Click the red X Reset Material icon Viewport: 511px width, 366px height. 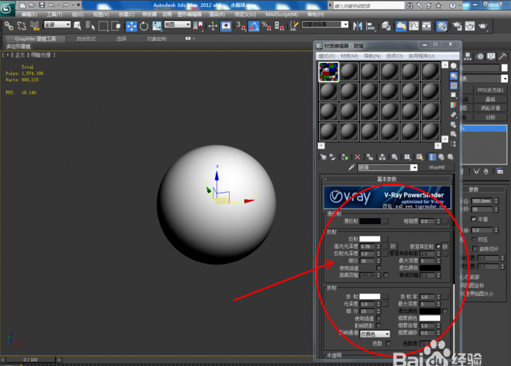click(x=357, y=157)
